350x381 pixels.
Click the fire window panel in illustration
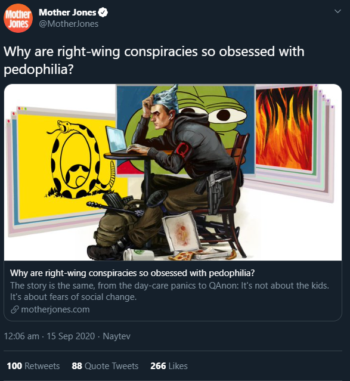point(284,128)
